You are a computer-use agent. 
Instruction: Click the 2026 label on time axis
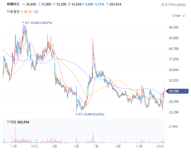(x=160, y=146)
